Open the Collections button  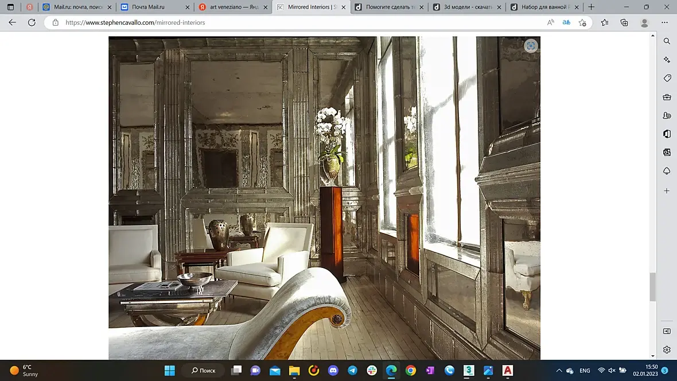624,22
